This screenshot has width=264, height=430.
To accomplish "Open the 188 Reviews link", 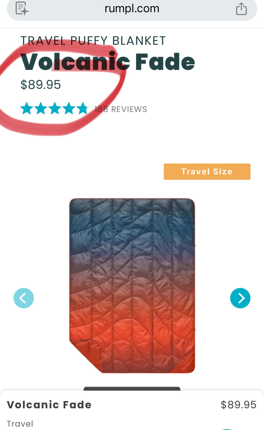I will (121, 109).
